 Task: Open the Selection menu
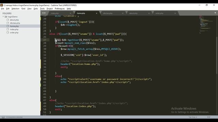pos(15,8)
